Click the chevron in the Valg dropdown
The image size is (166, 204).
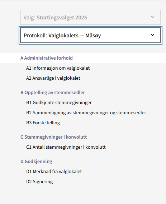pyautogui.click(x=152, y=17)
